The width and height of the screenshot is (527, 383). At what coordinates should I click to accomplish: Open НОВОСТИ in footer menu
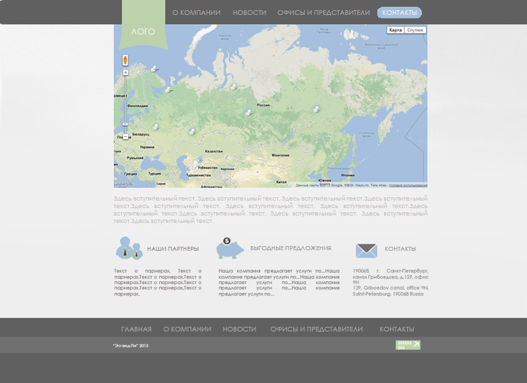click(239, 329)
